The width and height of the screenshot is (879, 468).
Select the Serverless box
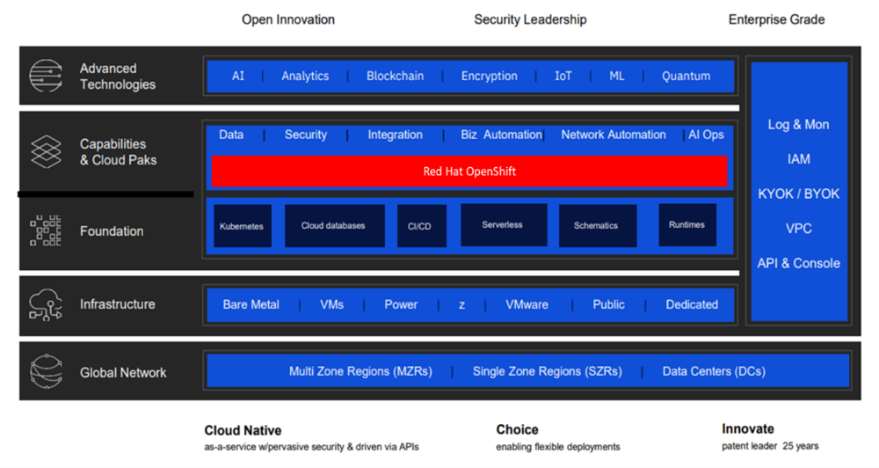[x=504, y=224]
